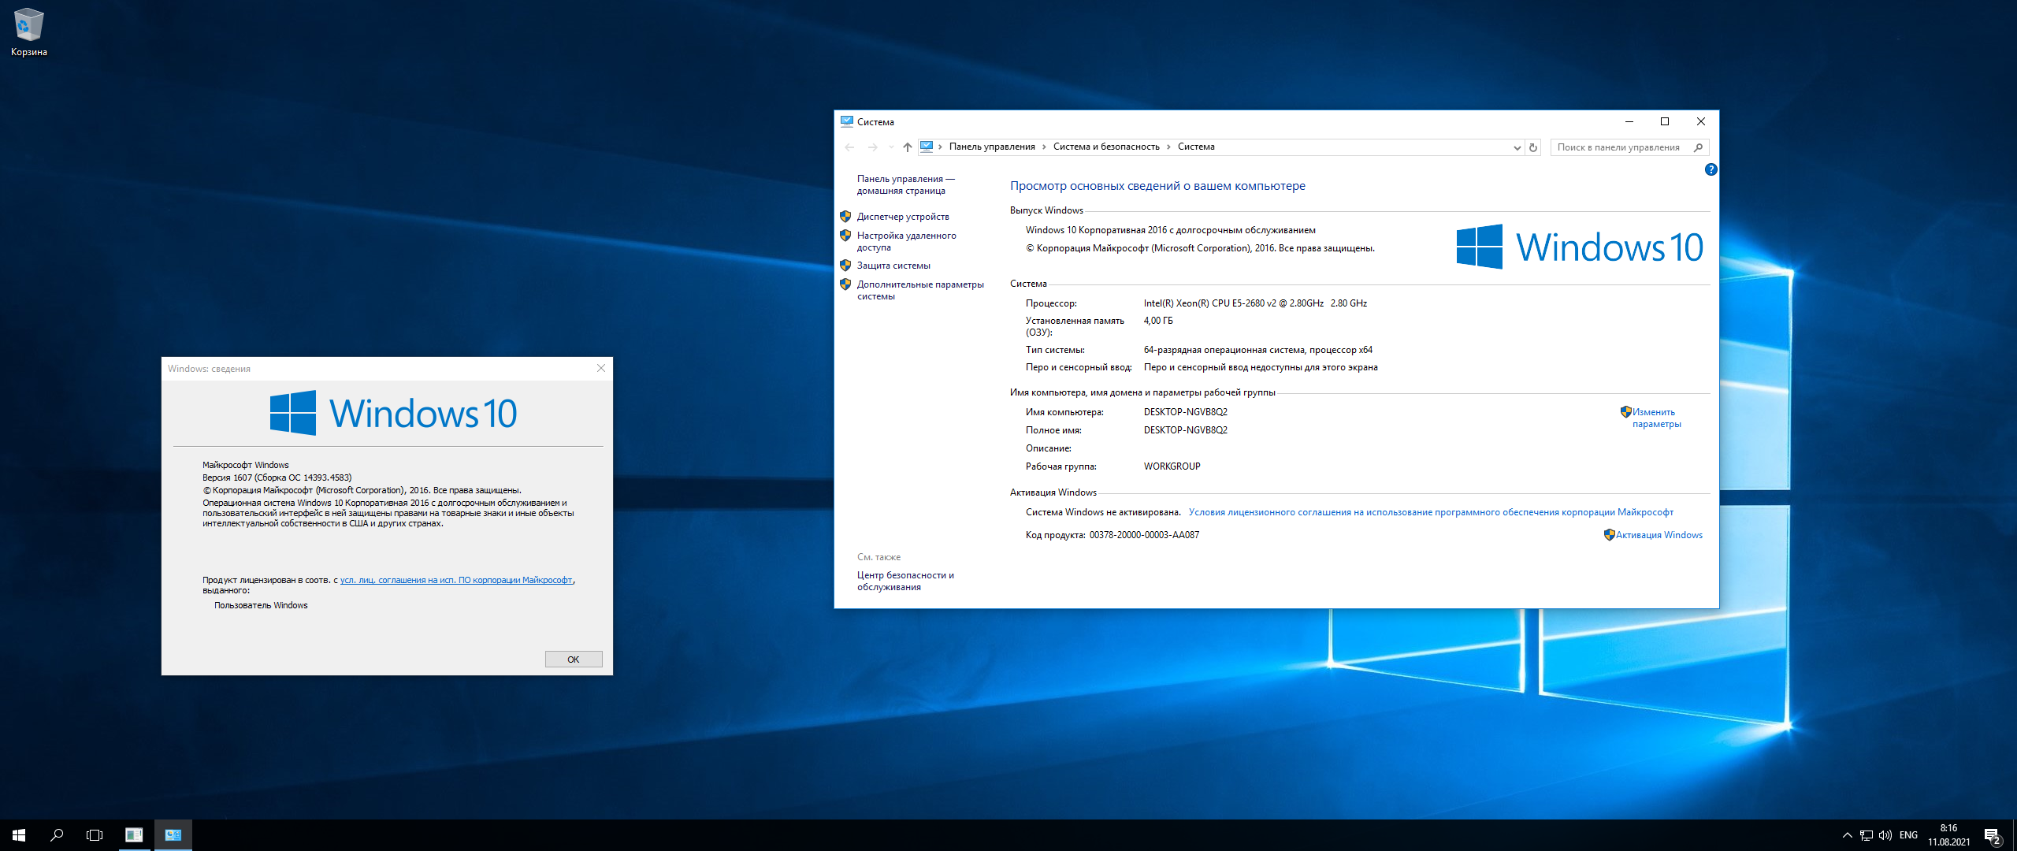Viewport: 2017px width, 851px height.
Task: Refresh the System window
Action: point(1533,147)
